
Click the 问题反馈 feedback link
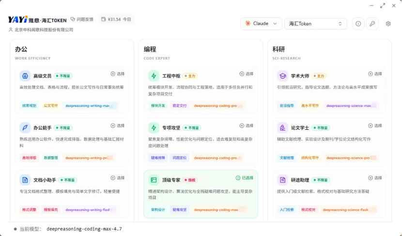[x=82, y=19]
